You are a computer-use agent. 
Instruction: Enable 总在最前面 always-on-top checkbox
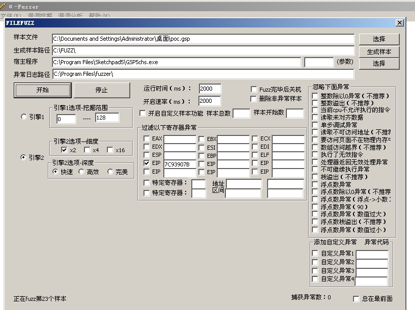[356, 299]
